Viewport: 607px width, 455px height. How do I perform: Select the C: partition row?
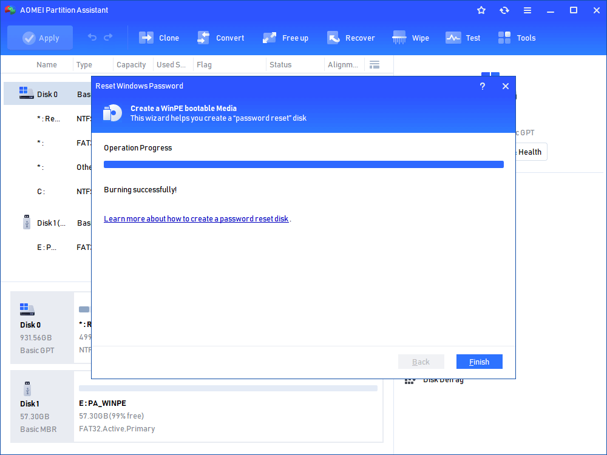[x=47, y=192]
